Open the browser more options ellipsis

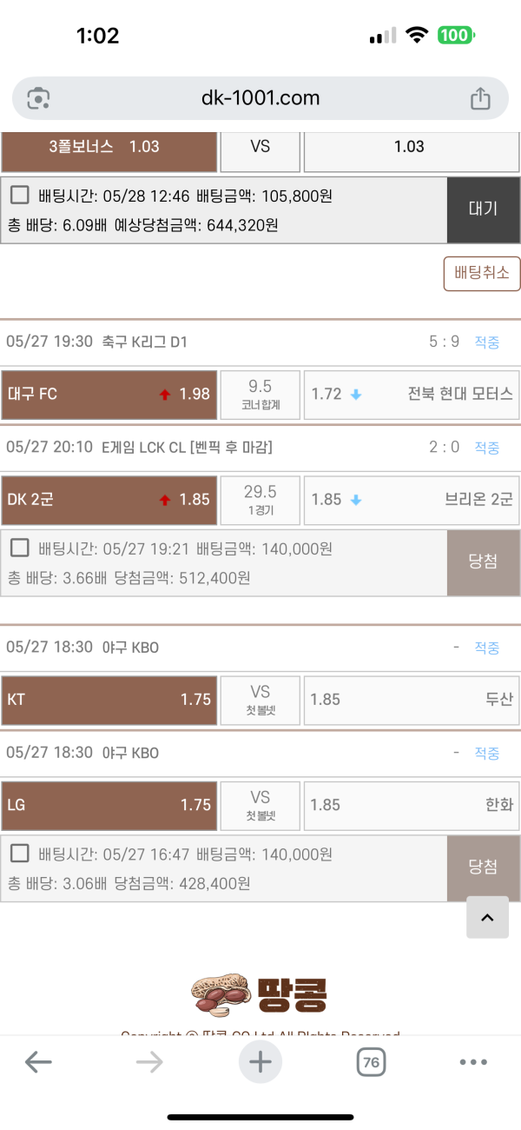pyautogui.click(x=473, y=1061)
